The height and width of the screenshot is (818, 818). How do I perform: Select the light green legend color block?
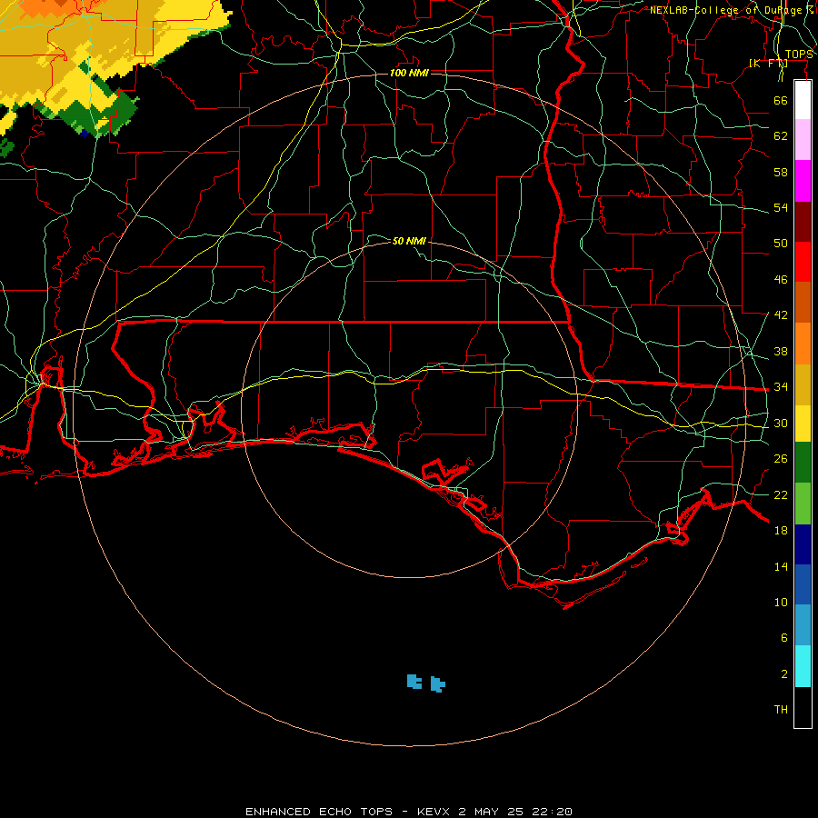(x=803, y=504)
